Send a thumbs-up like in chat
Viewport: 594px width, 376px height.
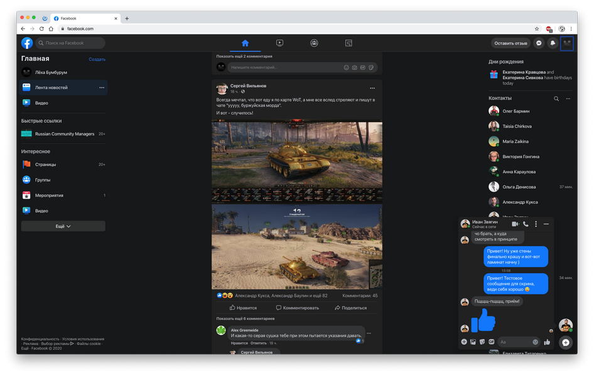click(x=547, y=342)
